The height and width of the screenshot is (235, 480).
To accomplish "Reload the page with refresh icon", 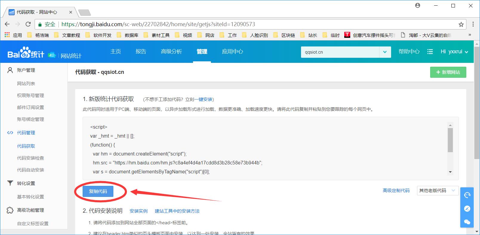I will pos(28,24).
